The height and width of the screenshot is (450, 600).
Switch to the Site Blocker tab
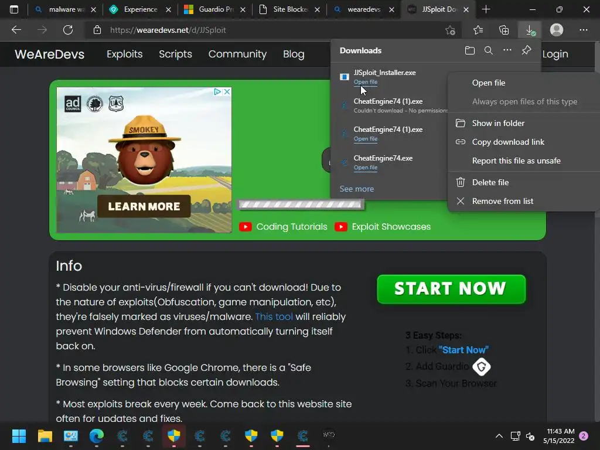[x=289, y=9]
